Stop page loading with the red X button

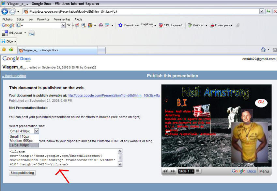(x=275, y=11)
